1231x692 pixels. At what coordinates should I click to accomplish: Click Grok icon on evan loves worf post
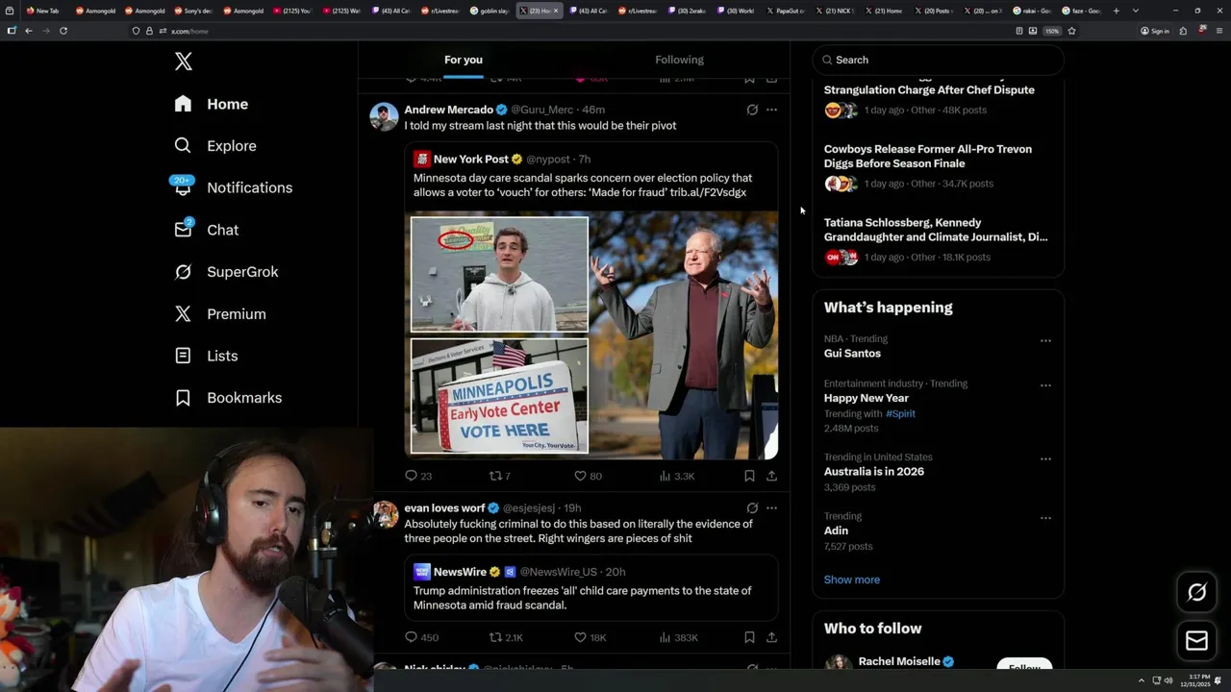[x=752, y=507]
